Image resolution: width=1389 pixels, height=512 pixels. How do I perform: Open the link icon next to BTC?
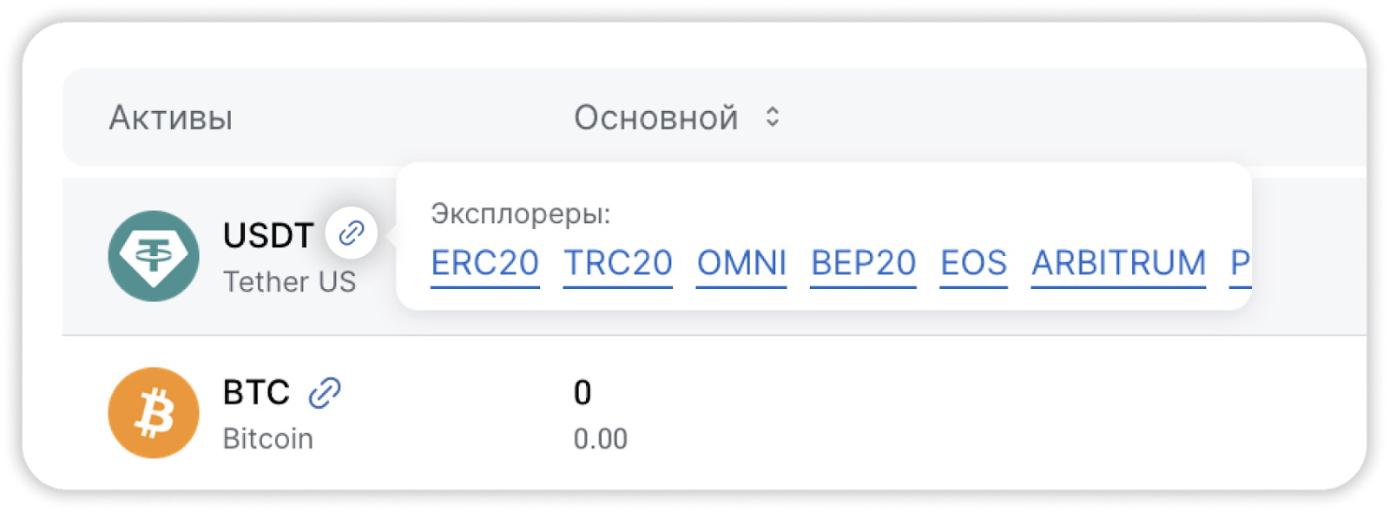326,393
